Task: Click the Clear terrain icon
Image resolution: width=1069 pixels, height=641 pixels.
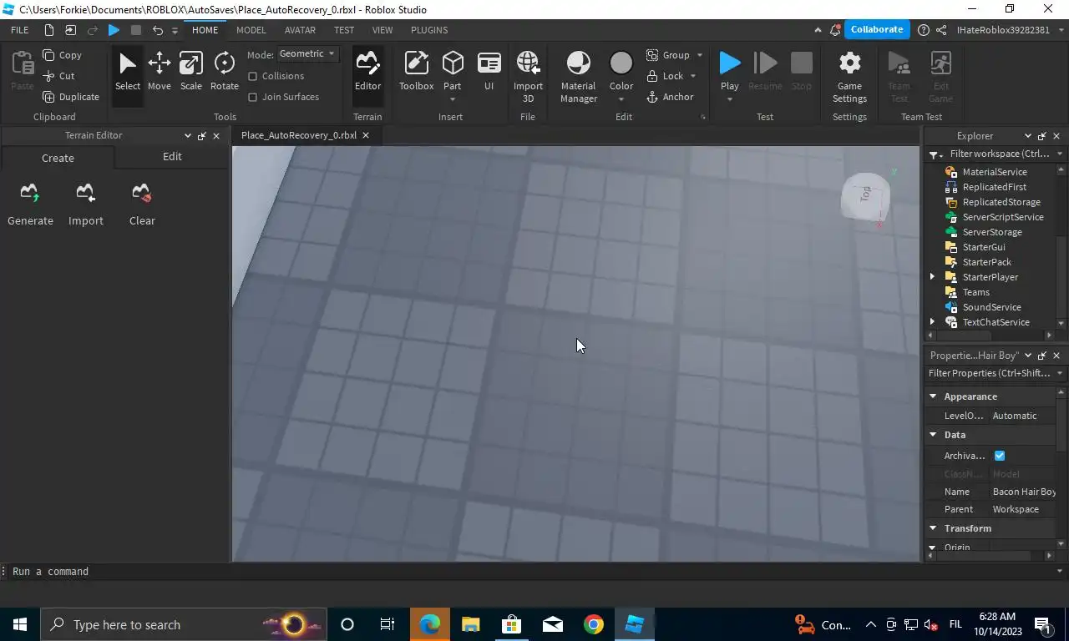Action: pos(141,194)
